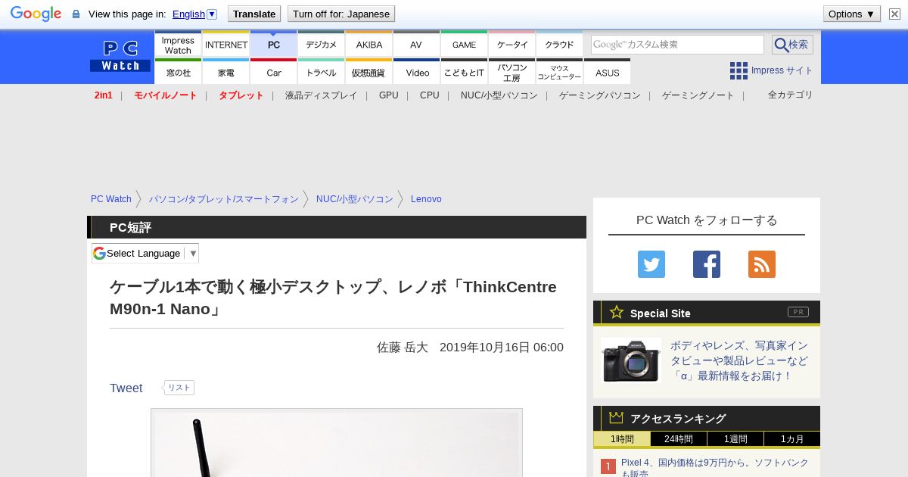Viewport: 908px width, 477px height.
Task: Click the ranking number 1 badge
Action: point(608,466)
